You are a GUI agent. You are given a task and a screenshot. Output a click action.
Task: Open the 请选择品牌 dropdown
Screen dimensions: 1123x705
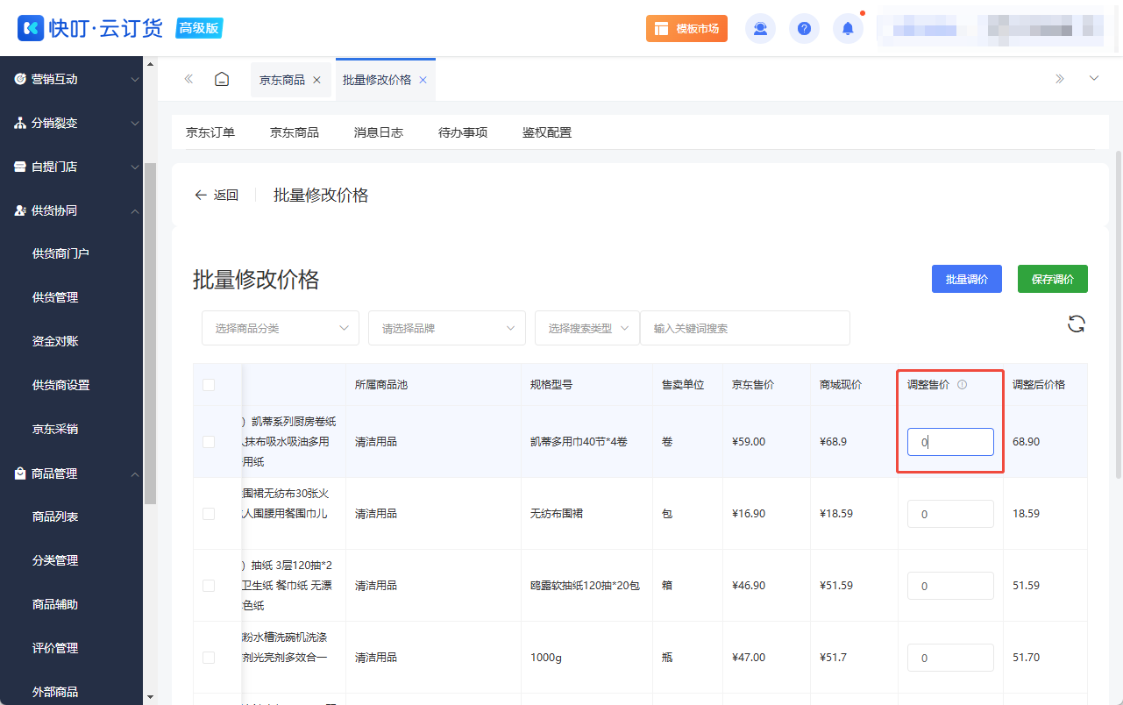click(x=447, y=328)
